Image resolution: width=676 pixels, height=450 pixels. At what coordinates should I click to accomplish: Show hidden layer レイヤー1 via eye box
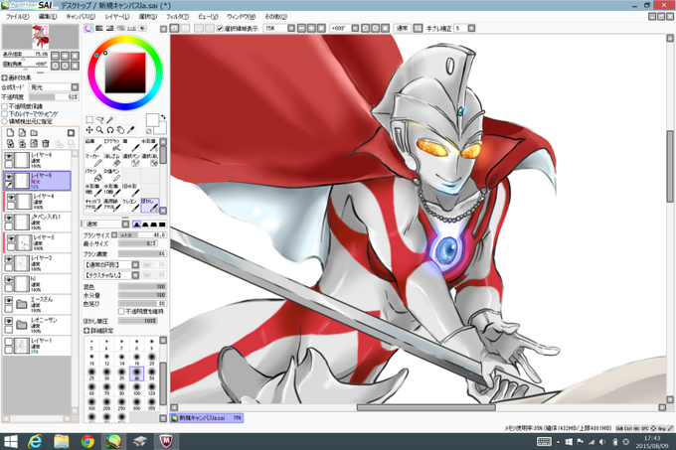click(9, 342)
